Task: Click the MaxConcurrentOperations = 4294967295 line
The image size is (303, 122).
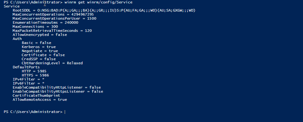Action: tap(53, 14)
